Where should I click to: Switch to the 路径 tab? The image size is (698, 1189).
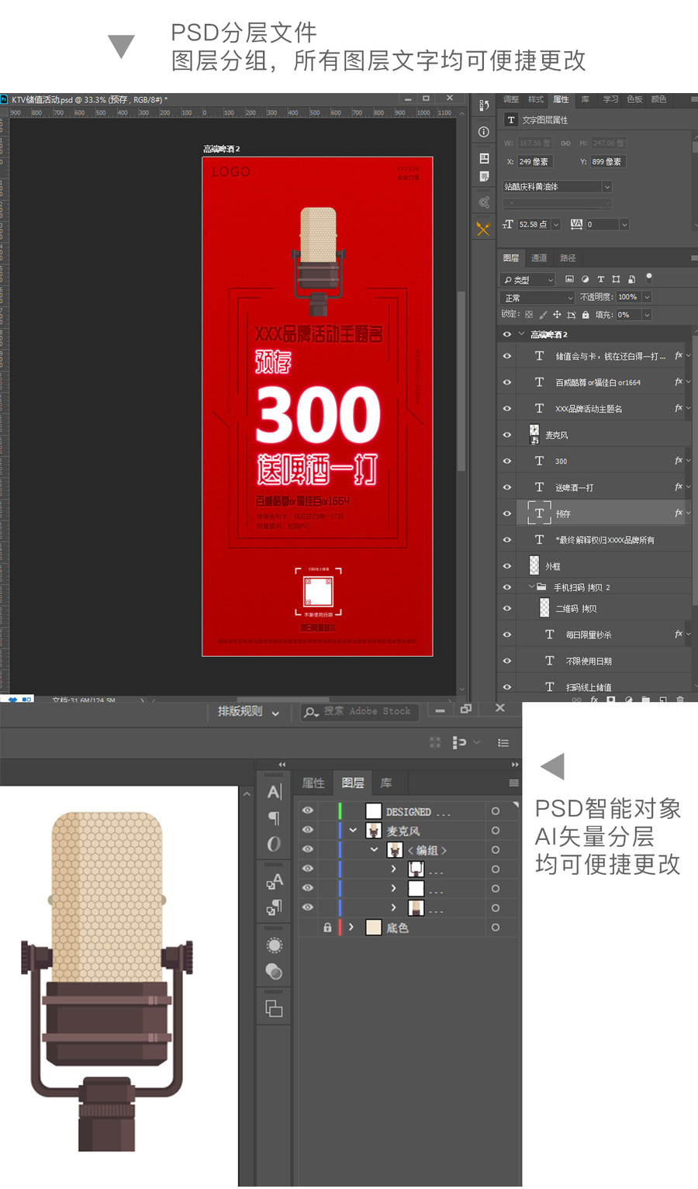click(568, 258)
